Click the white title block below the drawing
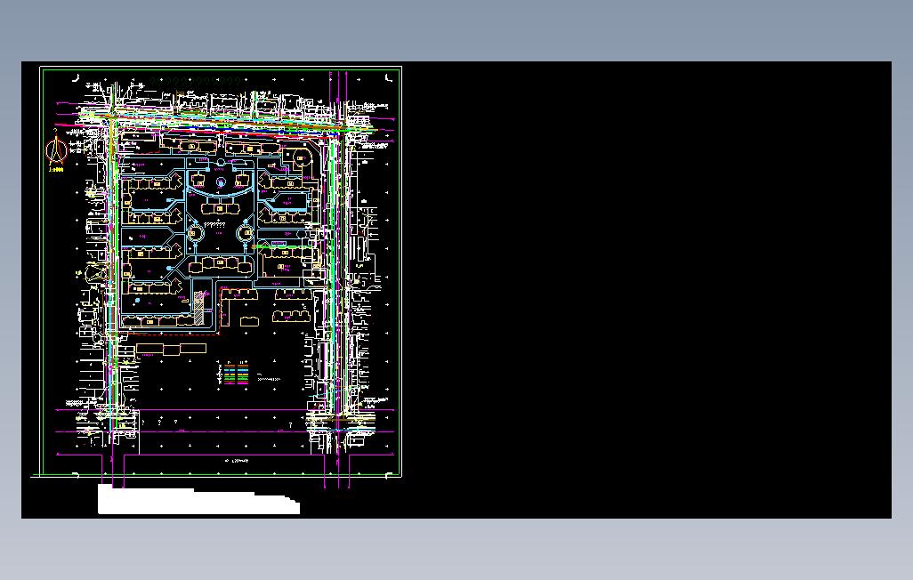Image resolution: width=913 pixels, height=580 pixels. tap(198, 500)
